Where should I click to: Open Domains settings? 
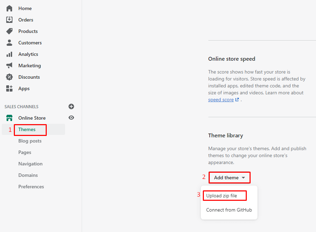28,175
